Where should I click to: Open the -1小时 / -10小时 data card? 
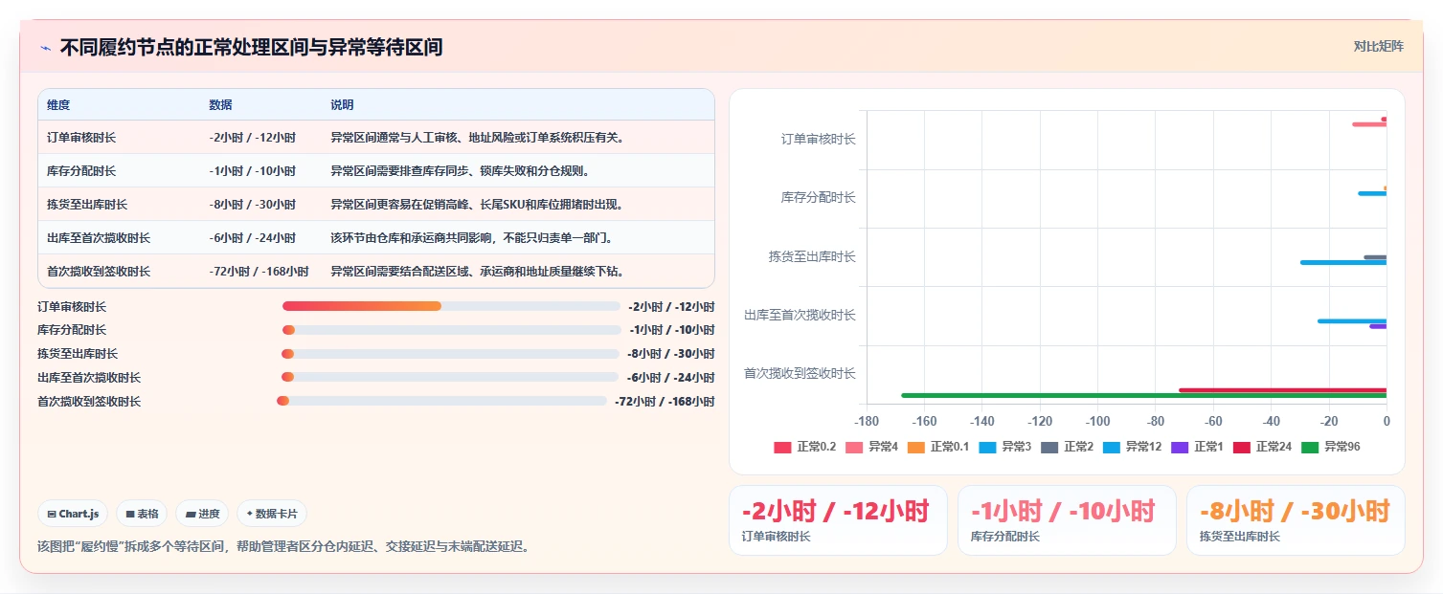coord(1067,520)
